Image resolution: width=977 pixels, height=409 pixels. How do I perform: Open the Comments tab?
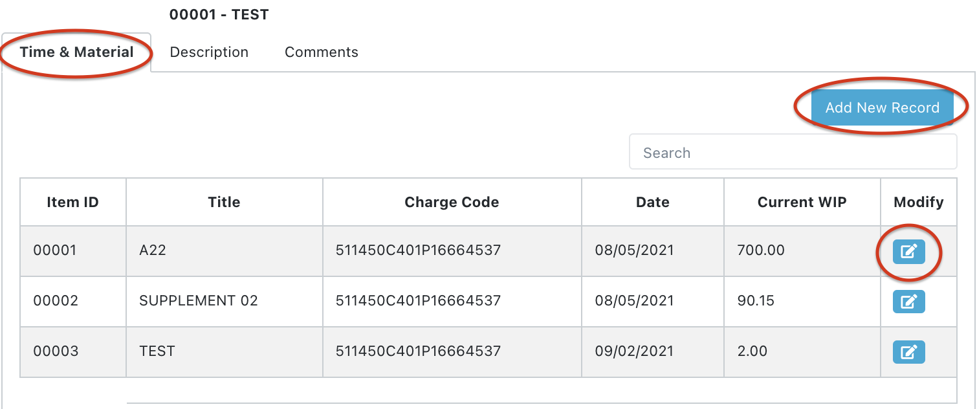coord(321,52)
